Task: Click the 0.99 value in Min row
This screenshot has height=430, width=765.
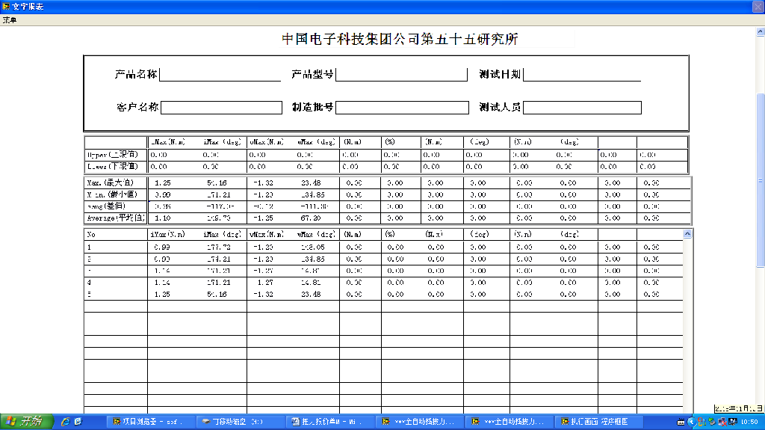Action: click(162, 194)
